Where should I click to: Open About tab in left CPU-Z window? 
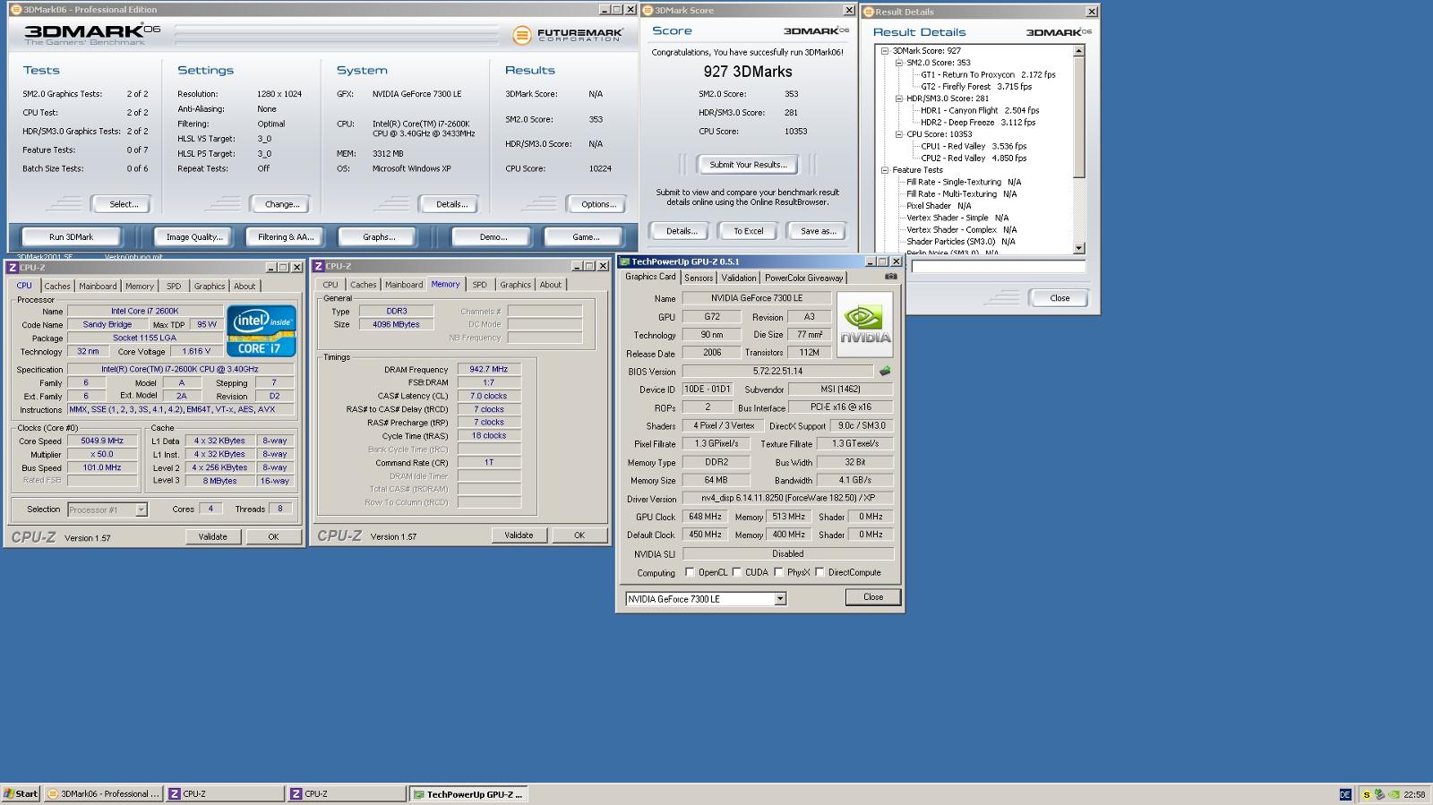(245, 287)
